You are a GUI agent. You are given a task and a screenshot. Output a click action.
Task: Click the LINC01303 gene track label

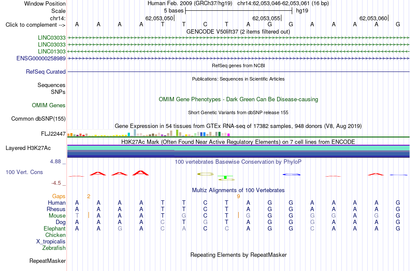coord(51,51)
